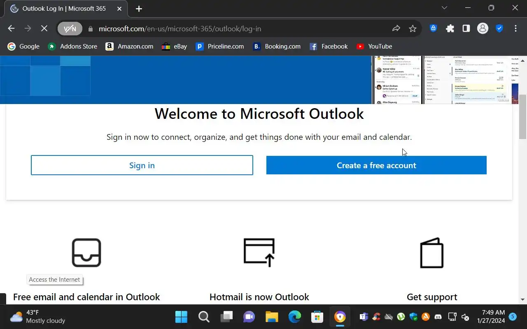Click the window upload arrow icon
This screenshot has width=527, height=329.
(259, 253)
